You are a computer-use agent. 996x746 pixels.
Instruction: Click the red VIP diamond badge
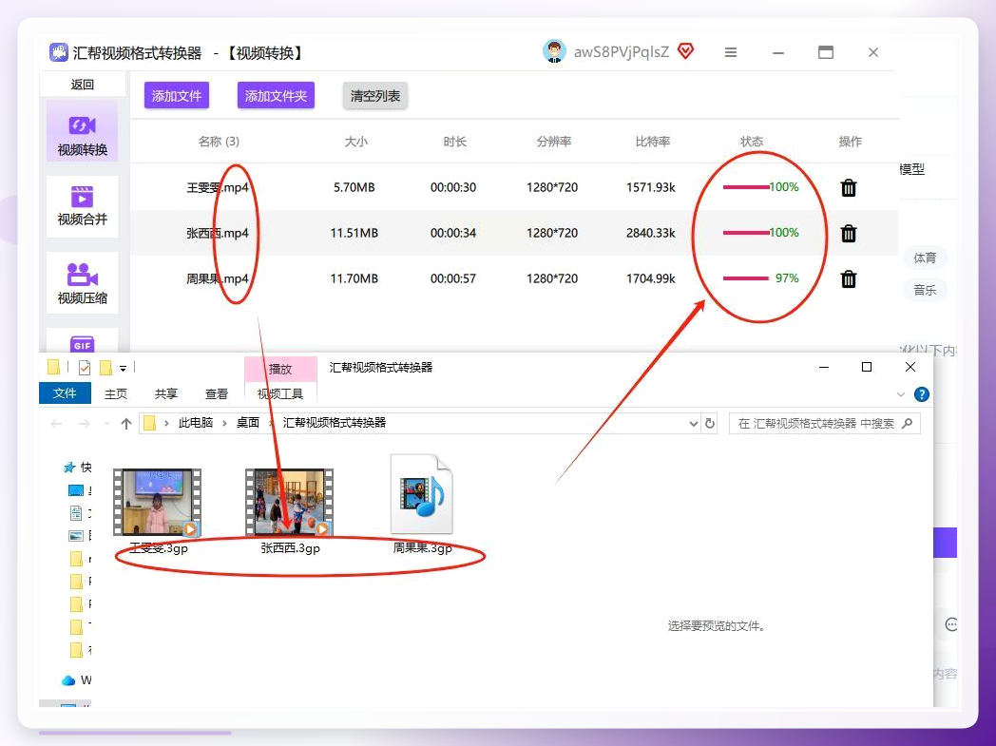click(x=685, y=50)
